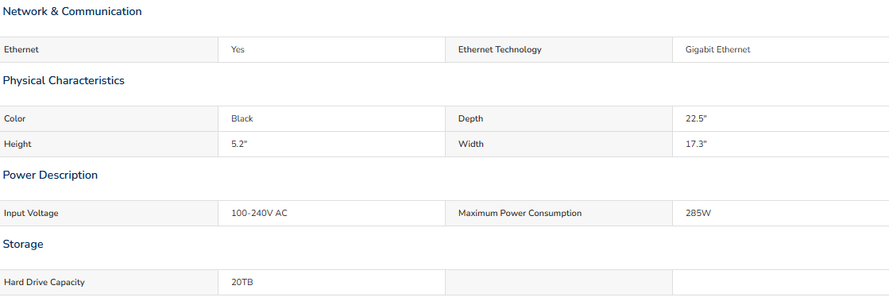
Task: Click the Ethernet value 'Yes'
Action: point(238,50)
